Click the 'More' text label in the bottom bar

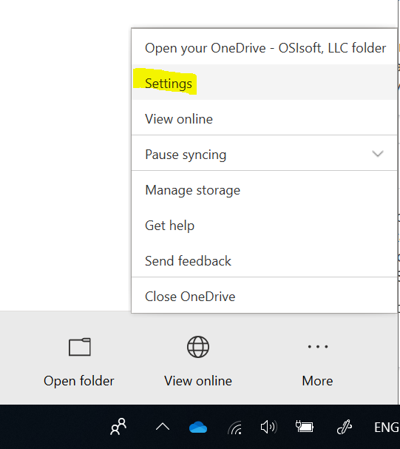tap(317, 381)
